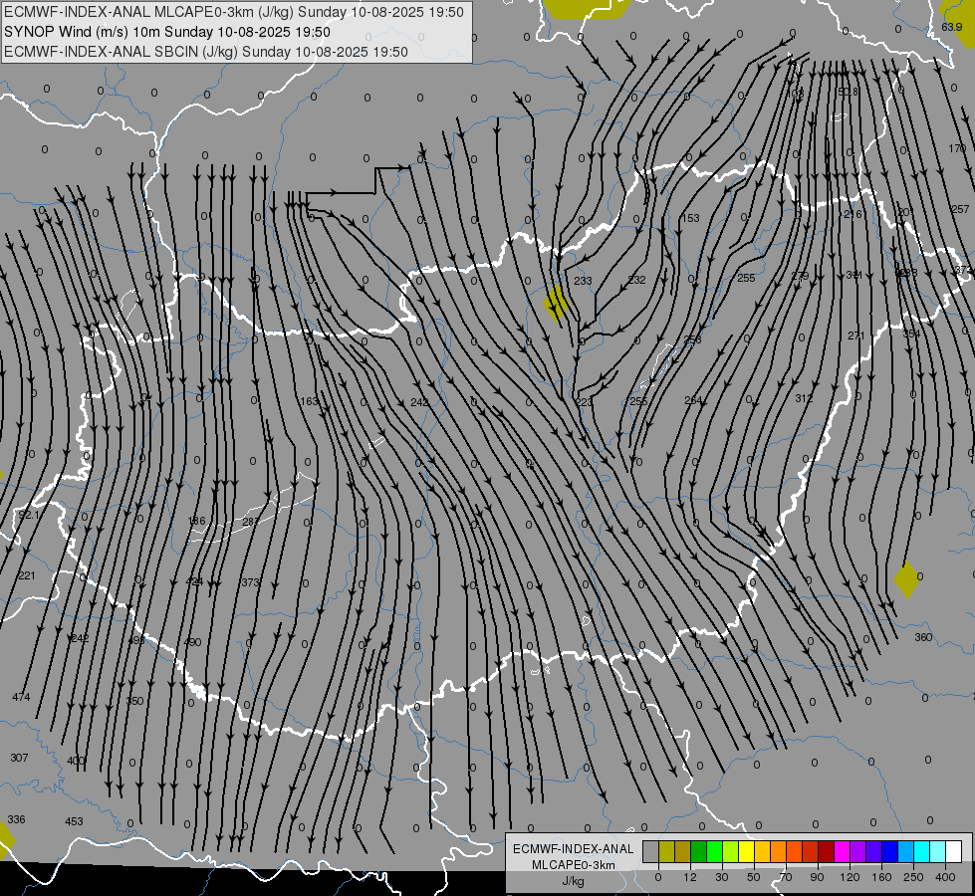Click the 307 value on the map
Viewport: 975px width, 896px height.
(x=19, y=758)
